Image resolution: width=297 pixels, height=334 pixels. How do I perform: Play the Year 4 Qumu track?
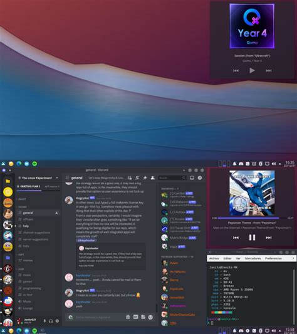pos(252,70)
